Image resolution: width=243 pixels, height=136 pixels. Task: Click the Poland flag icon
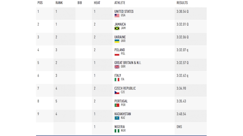(117, 54)
